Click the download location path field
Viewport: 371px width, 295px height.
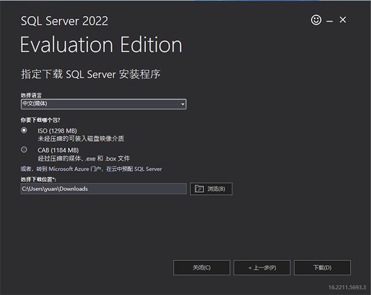point(104,189)
